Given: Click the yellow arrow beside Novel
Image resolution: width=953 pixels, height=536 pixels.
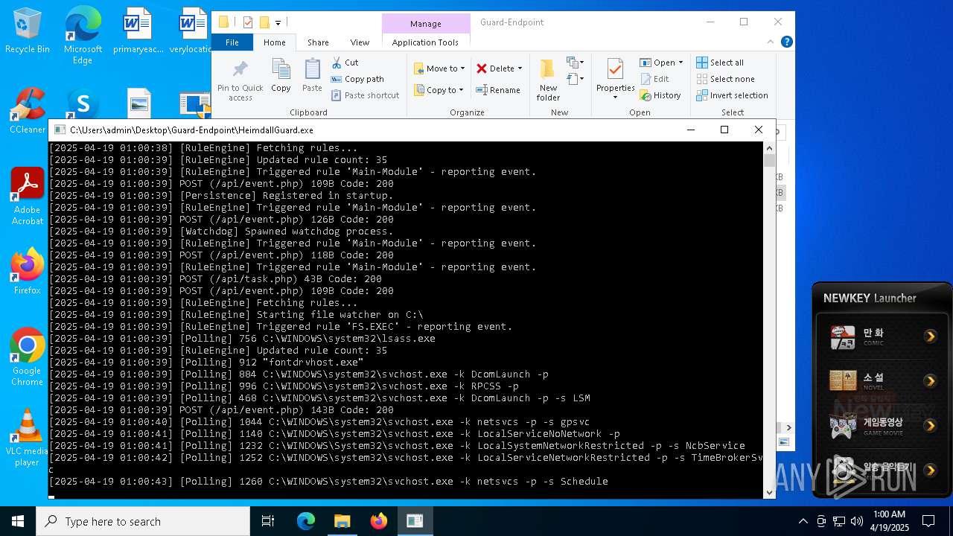Looking at the screenshot, I should coord(930,381).
